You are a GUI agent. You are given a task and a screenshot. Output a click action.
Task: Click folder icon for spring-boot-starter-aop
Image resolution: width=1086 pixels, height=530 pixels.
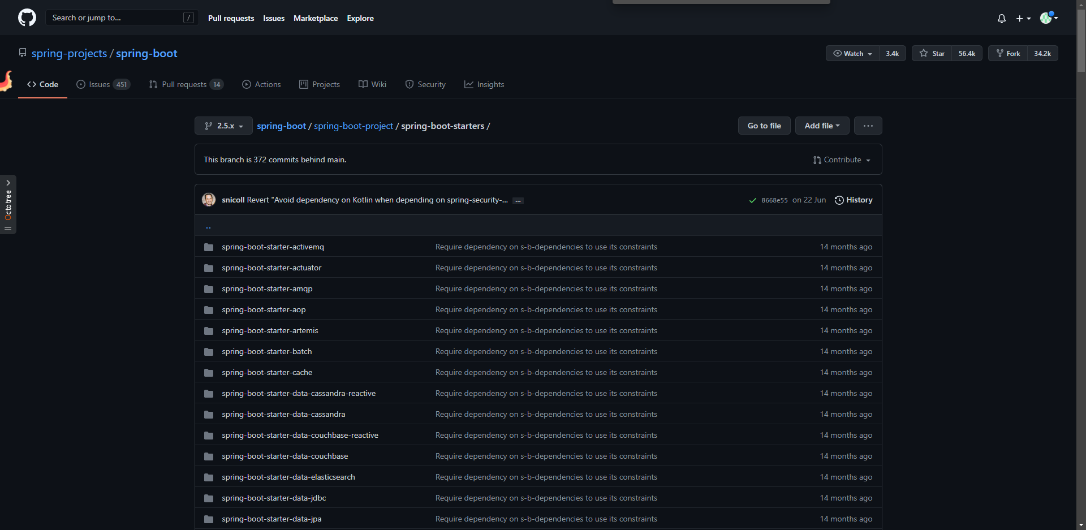point(209,310)
